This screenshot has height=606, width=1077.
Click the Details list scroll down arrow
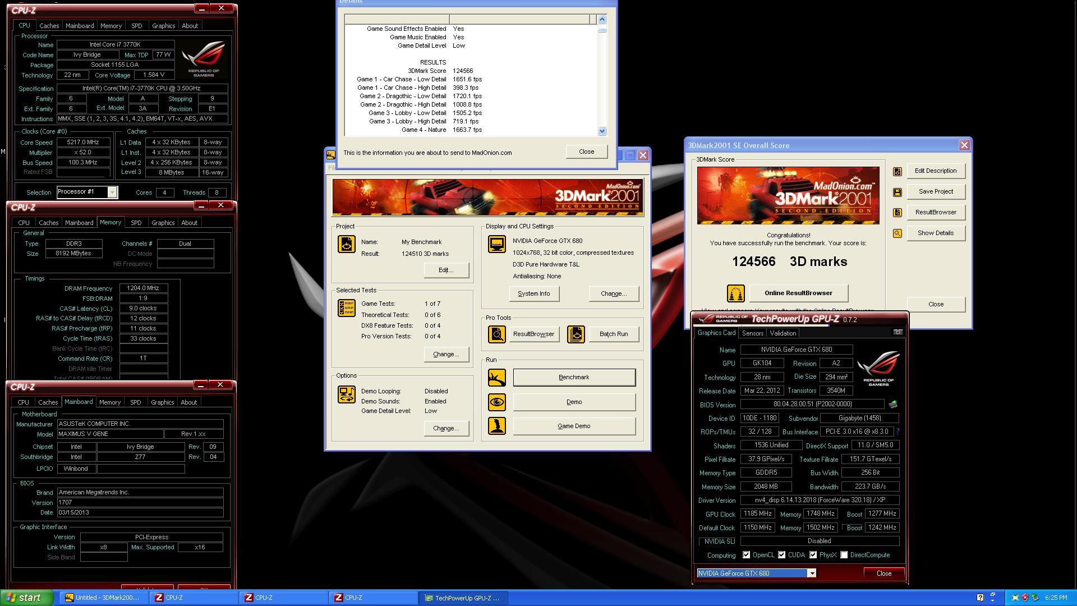[x=602, y=131]
